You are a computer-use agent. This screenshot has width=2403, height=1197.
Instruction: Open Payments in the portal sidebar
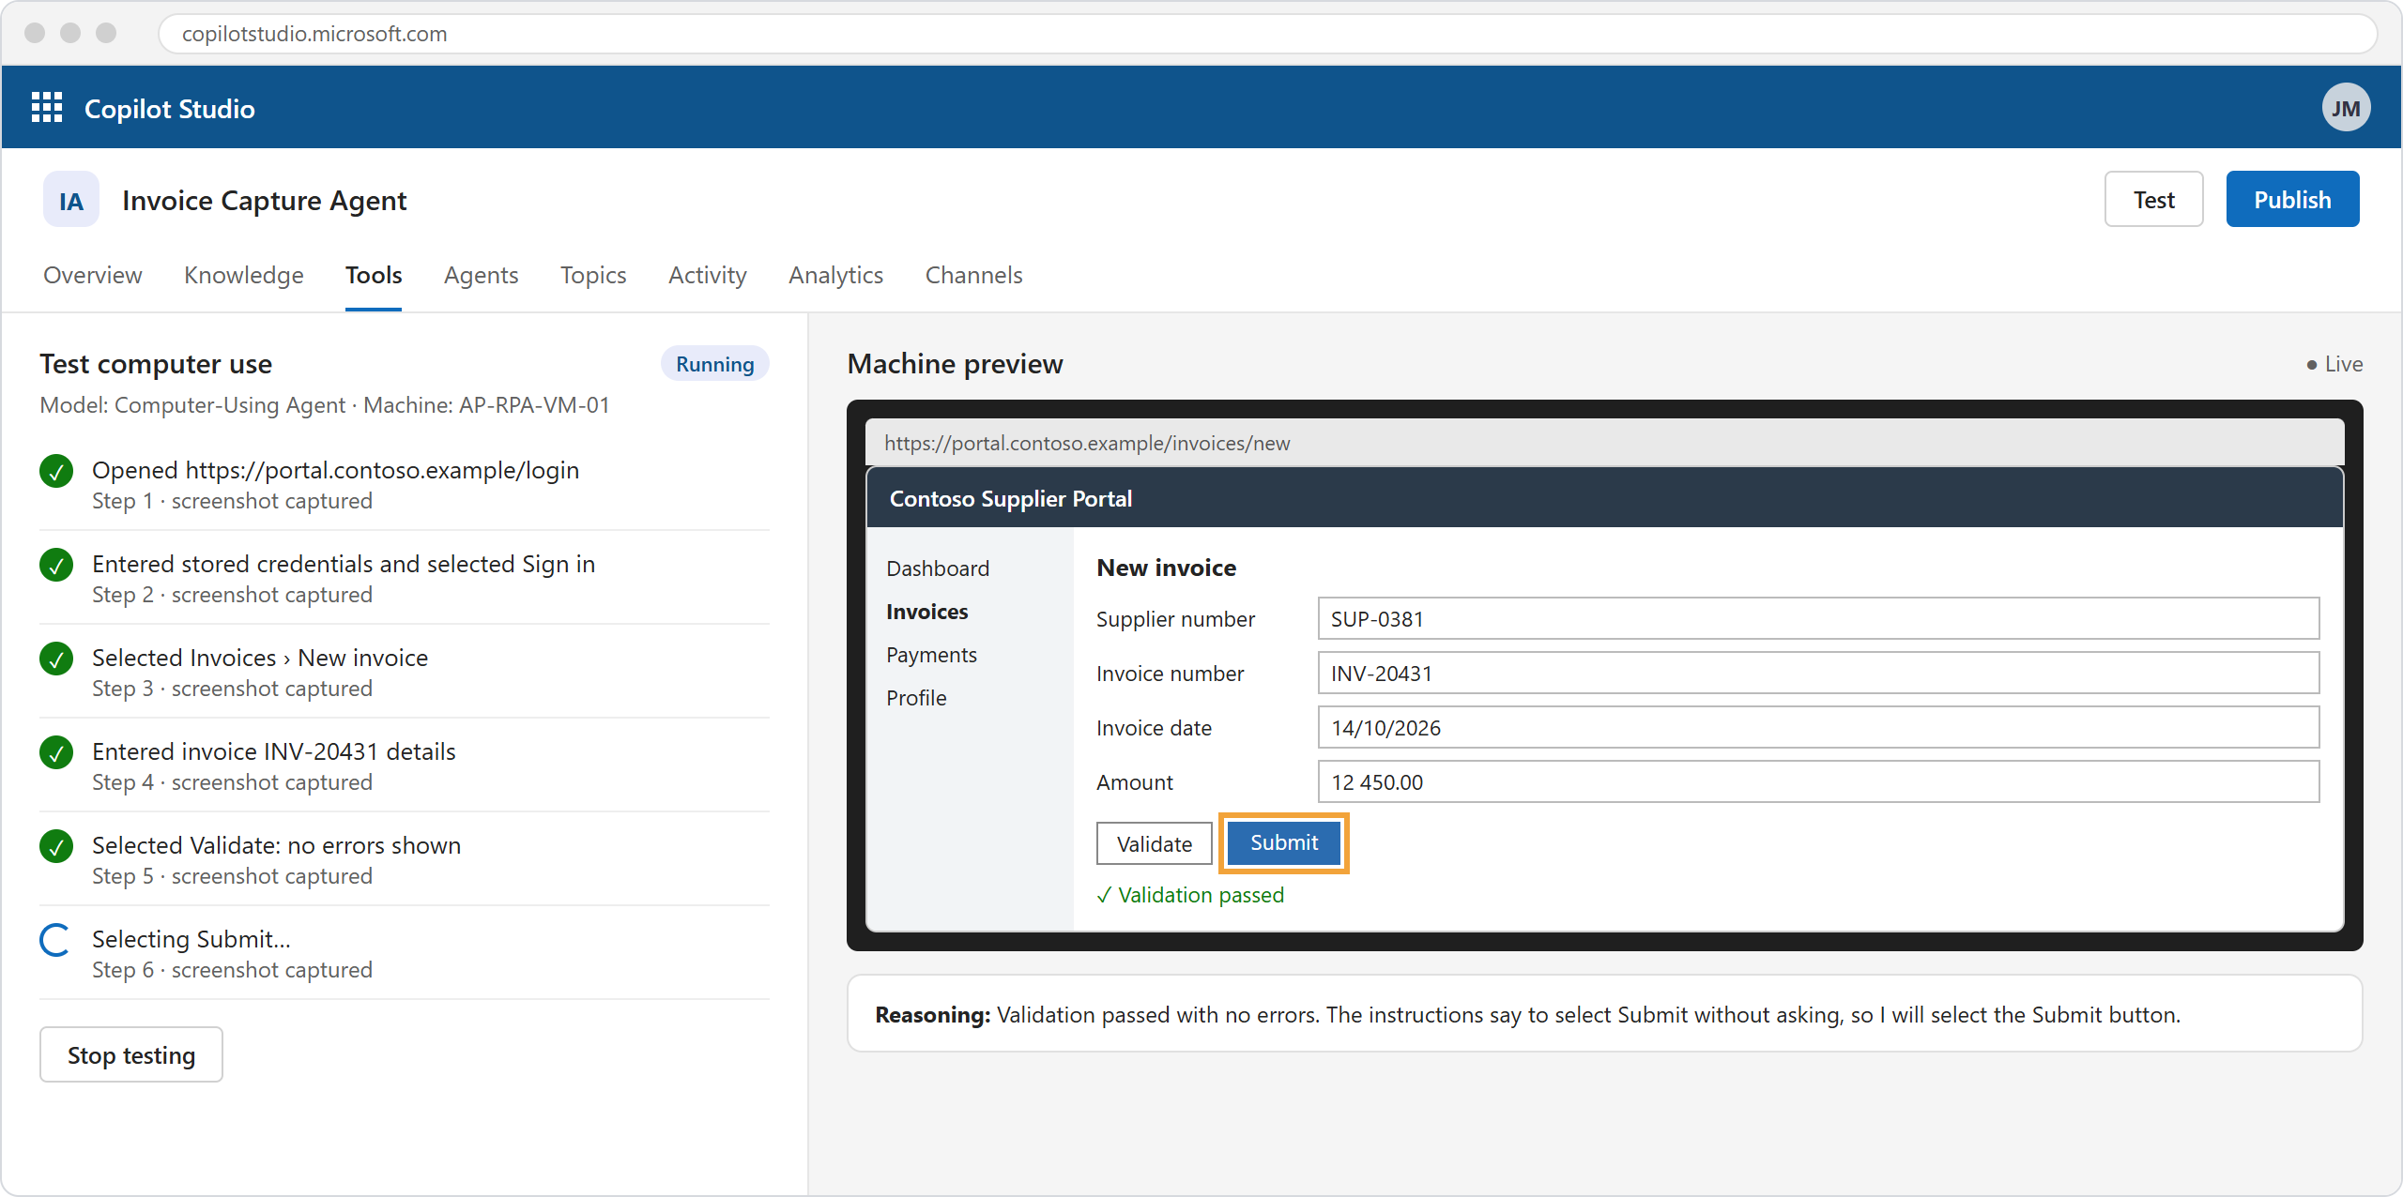coord(932,655)
